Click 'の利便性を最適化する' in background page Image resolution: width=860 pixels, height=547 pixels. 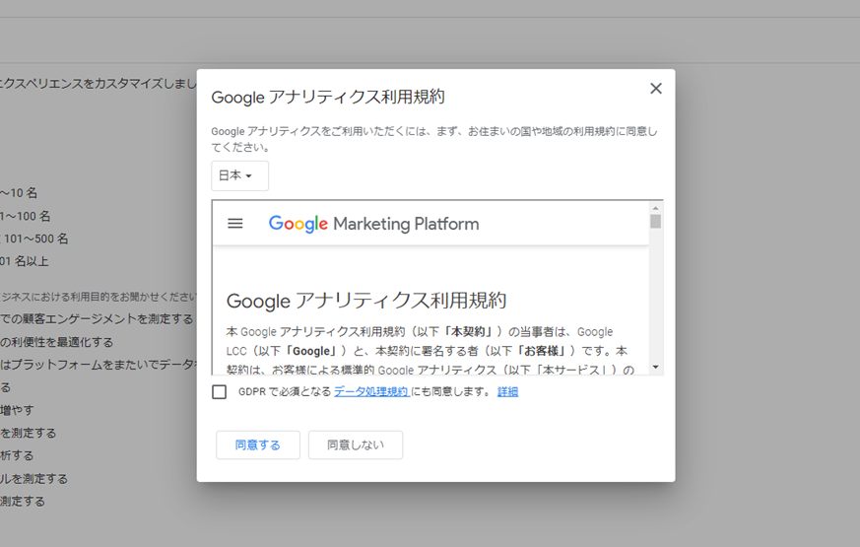click(x=56, y=342)
